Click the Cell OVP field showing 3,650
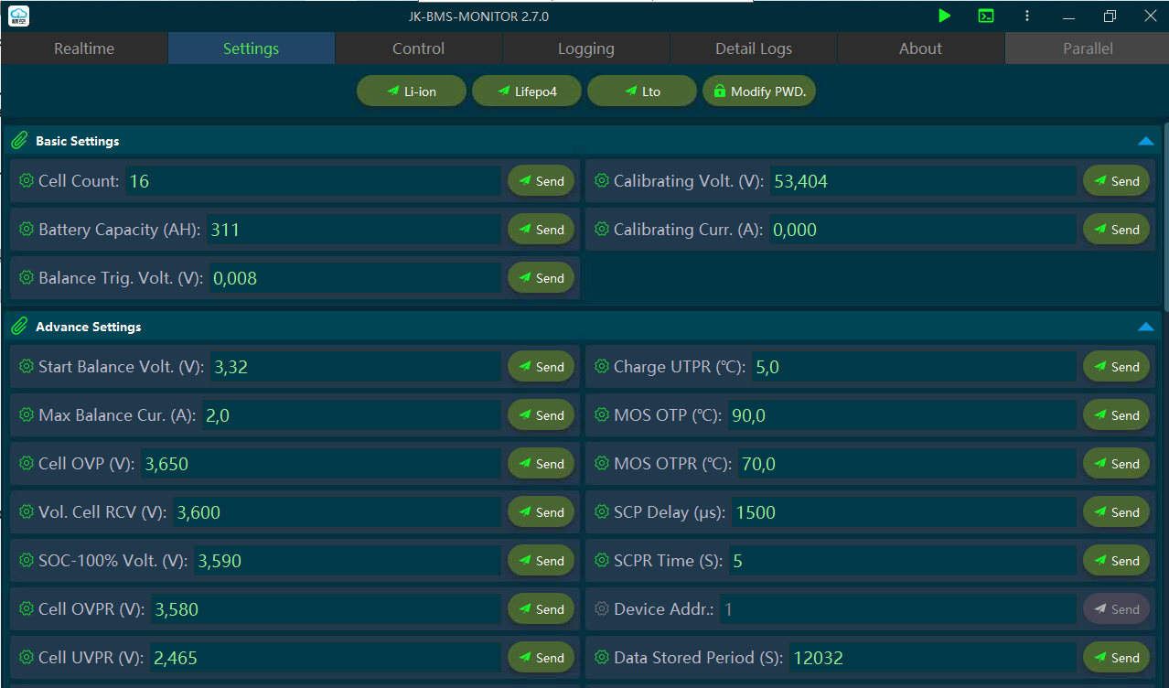Screen dimensions: 1169x688 click(321, 464)
